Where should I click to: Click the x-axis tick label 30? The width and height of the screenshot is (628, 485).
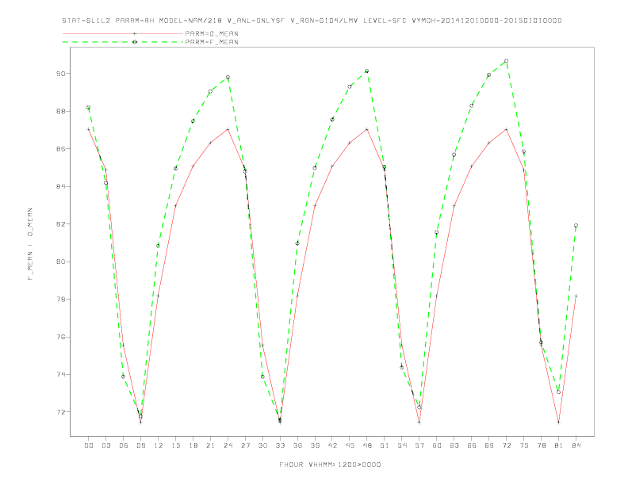tap(262, 445)
